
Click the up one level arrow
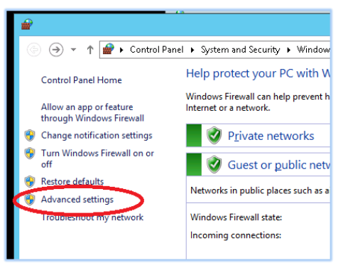[90, 50]
